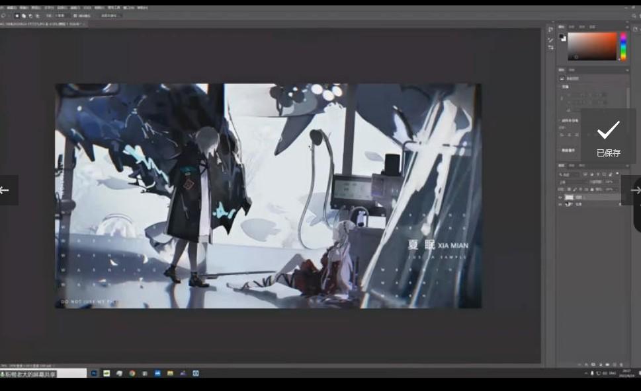Open the layer blend mode dropdown

coord(570,182)
